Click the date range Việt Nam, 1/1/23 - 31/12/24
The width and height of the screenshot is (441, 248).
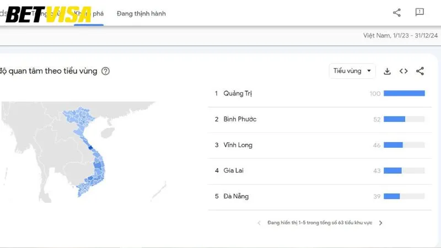coord(400,35)
